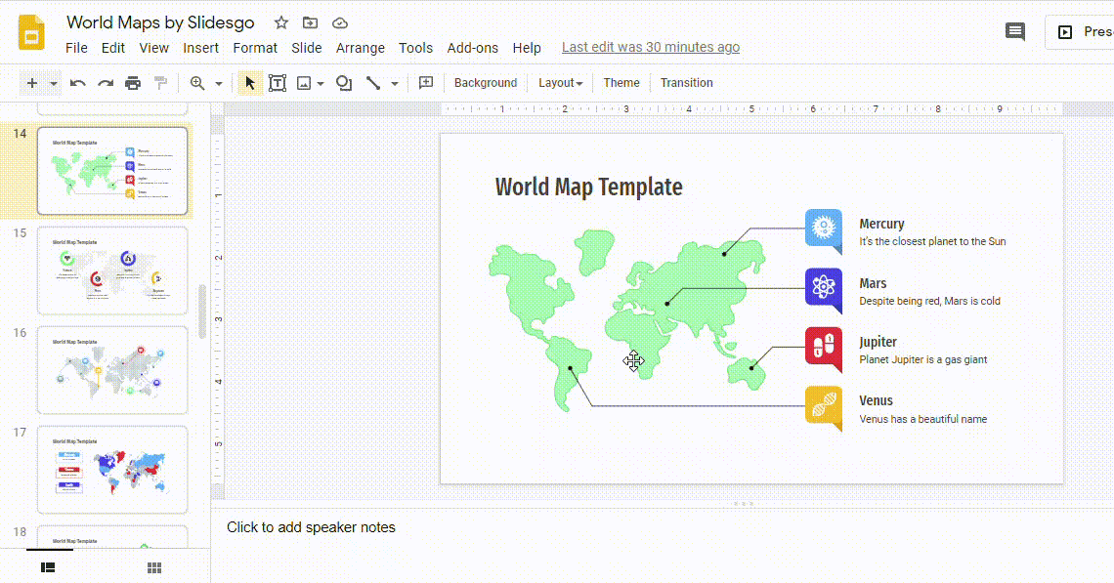1114x583 pixels.
Task: Select text 'Venus has a beautiful name'
Action: coord(922,419)
